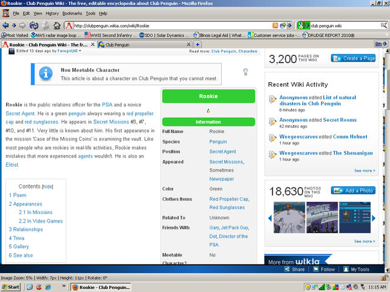Click the lightbulb icon near the notice box
The image size is (390, 292).
pyautogui.click(x=246, y=72)
